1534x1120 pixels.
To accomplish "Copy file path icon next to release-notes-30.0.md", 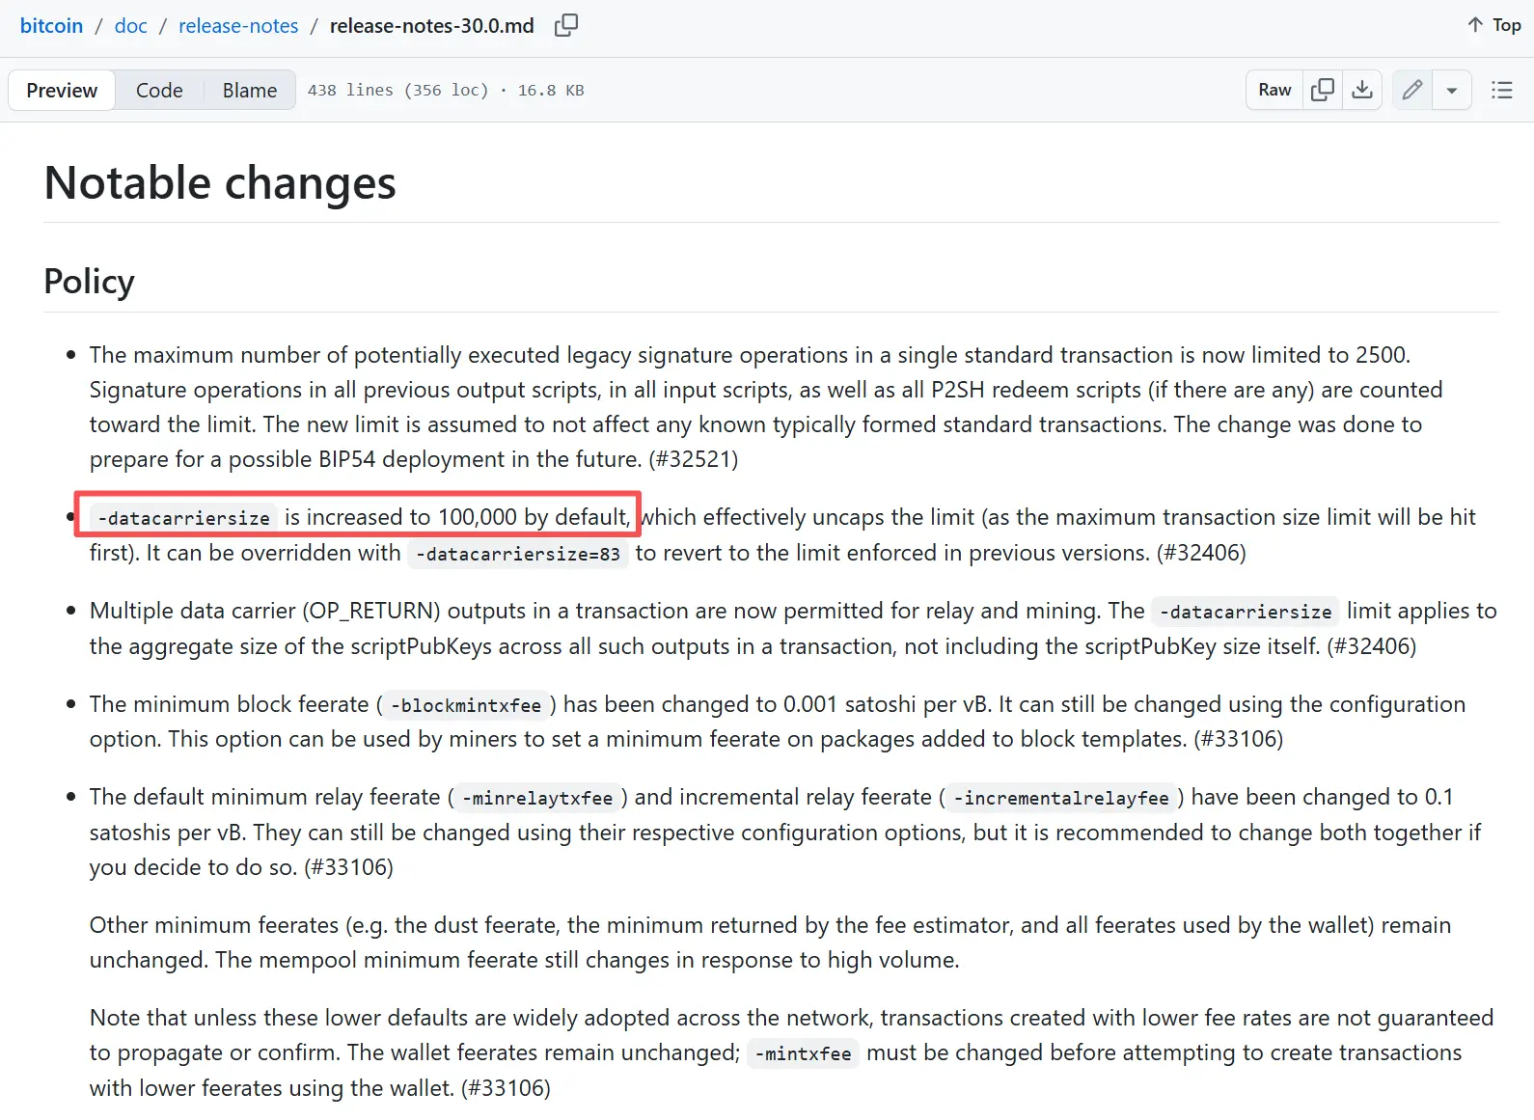I will click(x=566, y=25).
